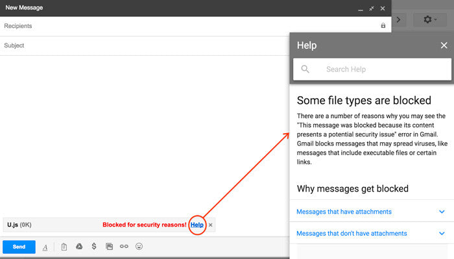Click the Search Help field
Image resolution: width=454 pixels, height=259 pixels.
click(x=372, y=69)
